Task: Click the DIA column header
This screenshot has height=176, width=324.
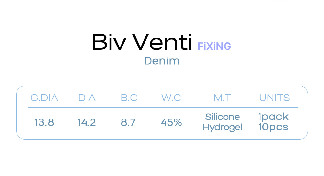Action: [87, 98]
